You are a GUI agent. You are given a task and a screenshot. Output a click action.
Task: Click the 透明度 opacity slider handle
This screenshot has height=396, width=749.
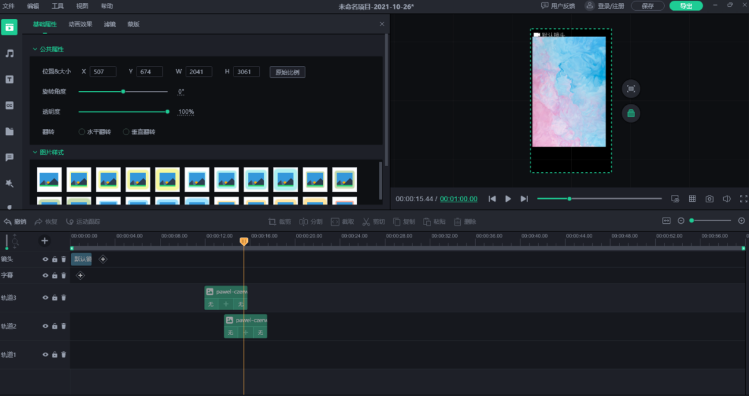pos(167,112)
